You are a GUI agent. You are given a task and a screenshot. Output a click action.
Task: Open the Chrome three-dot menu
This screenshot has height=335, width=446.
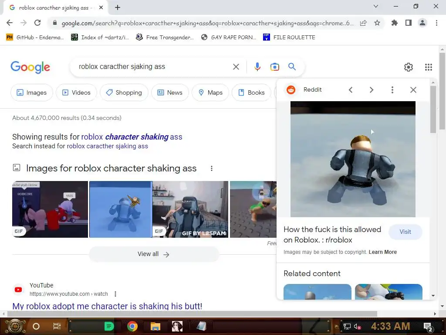coord(436,23)
